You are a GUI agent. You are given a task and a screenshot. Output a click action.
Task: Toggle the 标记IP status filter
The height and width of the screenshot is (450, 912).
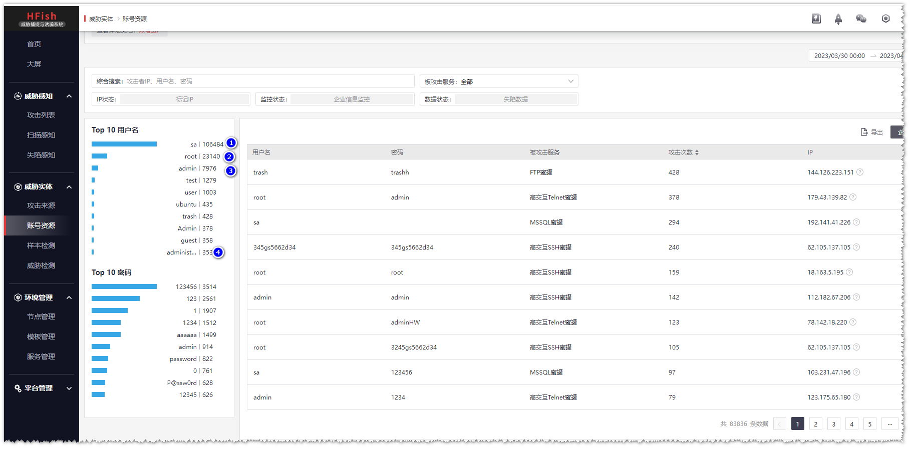coord(184,99)
